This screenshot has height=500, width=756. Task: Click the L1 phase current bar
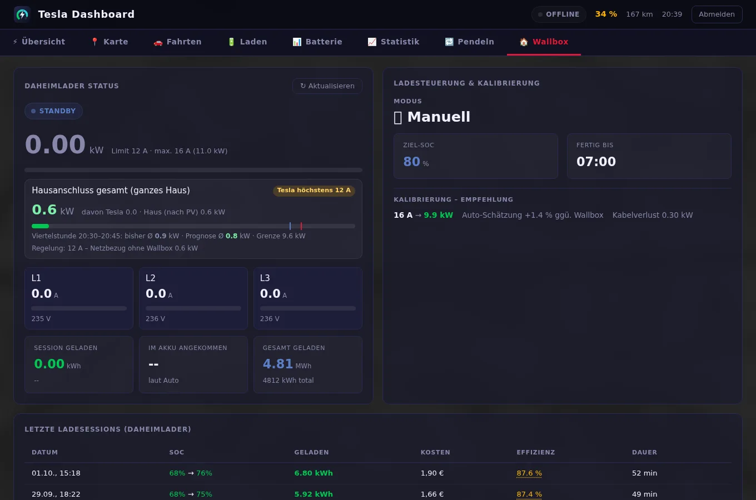79,308
